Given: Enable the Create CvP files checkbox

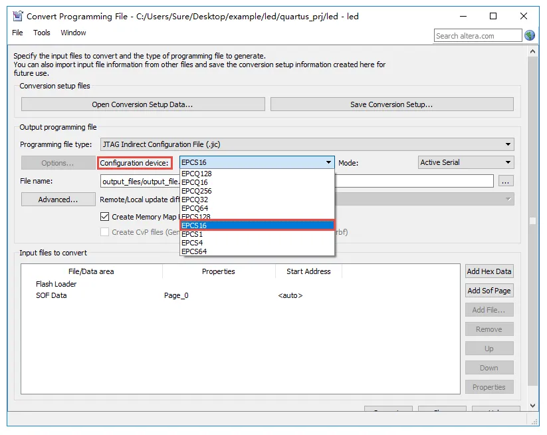Looking at the screenshot, I should [x=104, y=232].
